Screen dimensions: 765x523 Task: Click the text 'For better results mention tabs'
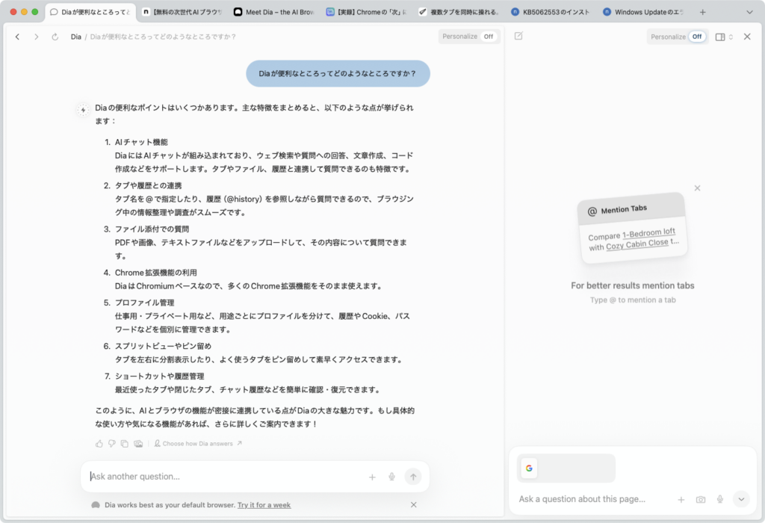(x=632, y=285)
